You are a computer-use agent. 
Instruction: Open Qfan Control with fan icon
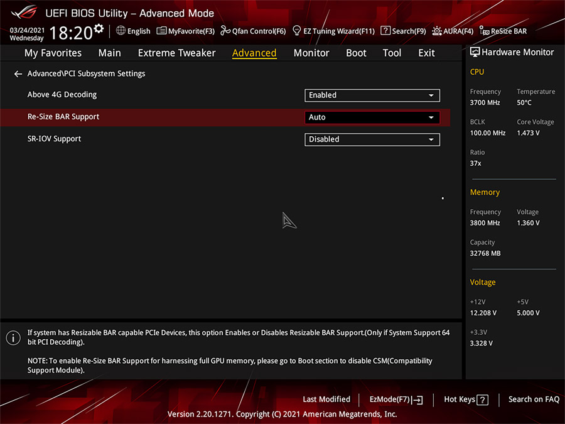[x=252, y=31]
